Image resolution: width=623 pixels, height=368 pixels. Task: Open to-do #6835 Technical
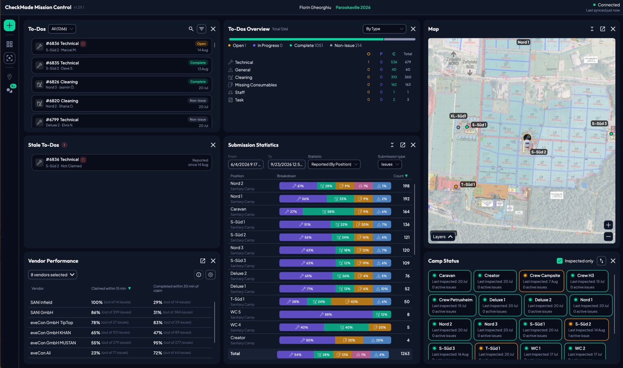(x=121, y=65)
